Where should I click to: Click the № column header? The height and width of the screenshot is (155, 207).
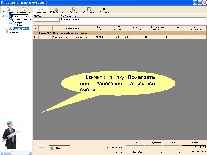36,28
